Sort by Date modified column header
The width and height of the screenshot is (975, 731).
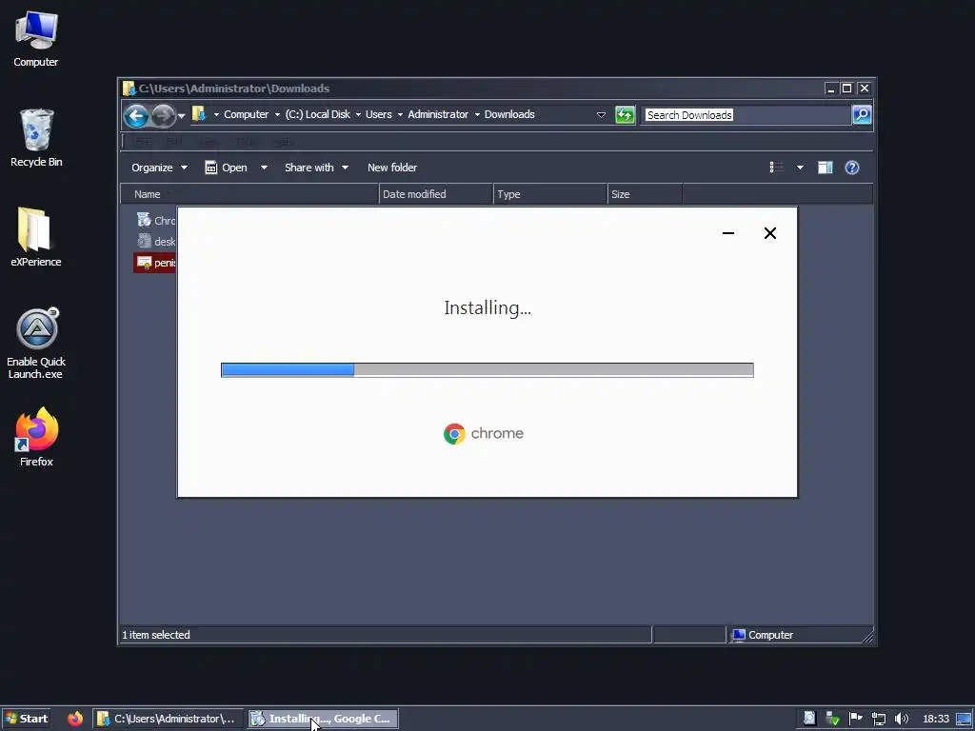[x=436, y=194]
